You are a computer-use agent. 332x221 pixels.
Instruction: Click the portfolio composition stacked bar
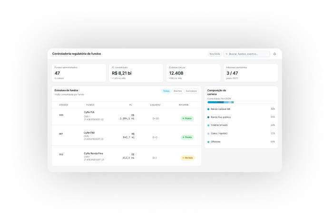241,102
